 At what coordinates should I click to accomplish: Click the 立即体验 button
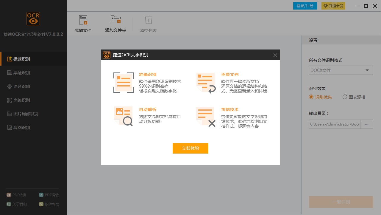[190, 148]
